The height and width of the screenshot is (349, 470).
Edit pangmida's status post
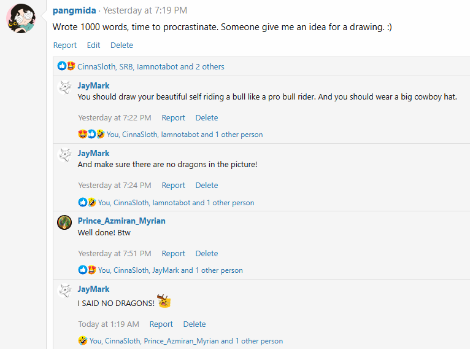93,45
